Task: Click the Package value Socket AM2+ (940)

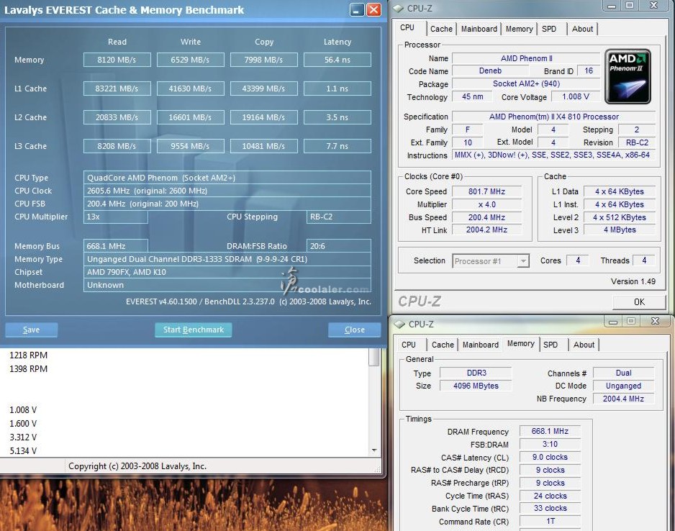Action: pyautogui.click(x=526, y=83)
